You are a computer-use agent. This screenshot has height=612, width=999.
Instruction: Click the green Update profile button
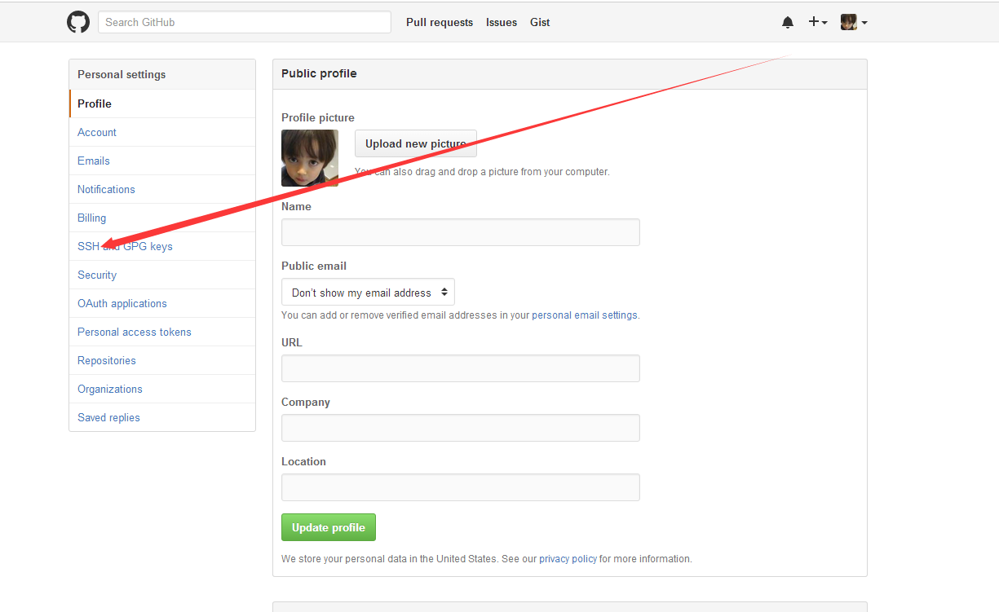click(x=329, y=527)
